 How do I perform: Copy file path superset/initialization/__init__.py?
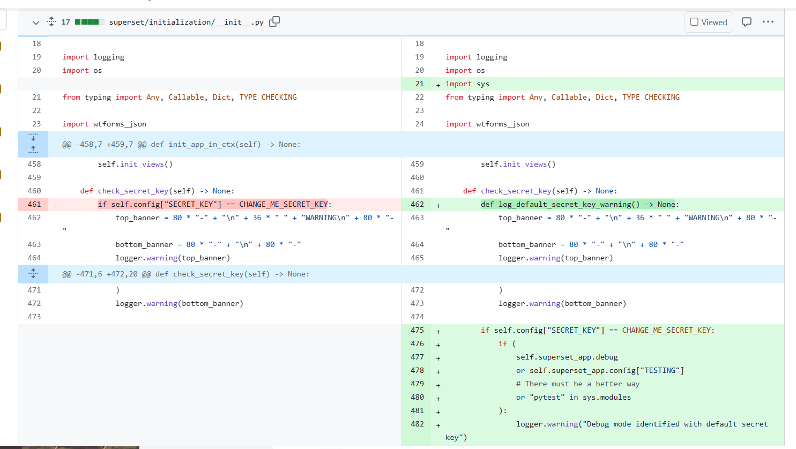(x=274, y=21)
